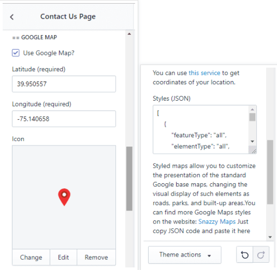Open the Snazzy Maps link
Screen dimensions: 277x270
point(217,221)
